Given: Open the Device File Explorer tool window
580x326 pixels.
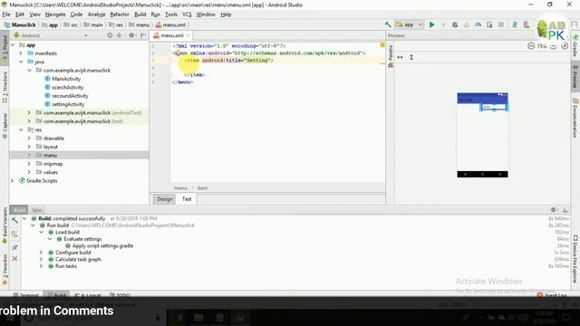Looking at the screenshot, I should [575, 259].
